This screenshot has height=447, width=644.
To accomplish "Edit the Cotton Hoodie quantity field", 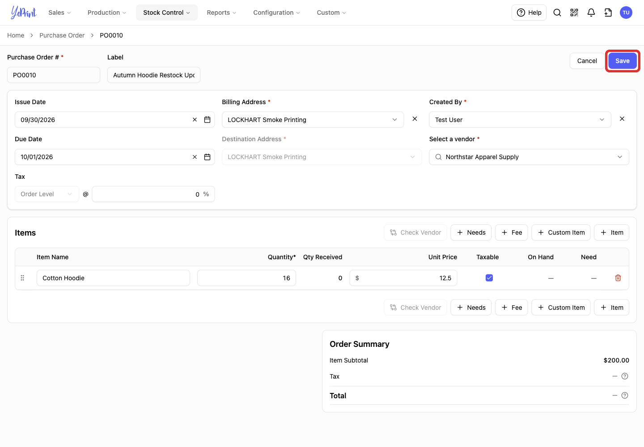I will tap(247, 278).
